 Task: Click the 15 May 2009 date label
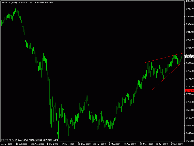tap(147, 144)
